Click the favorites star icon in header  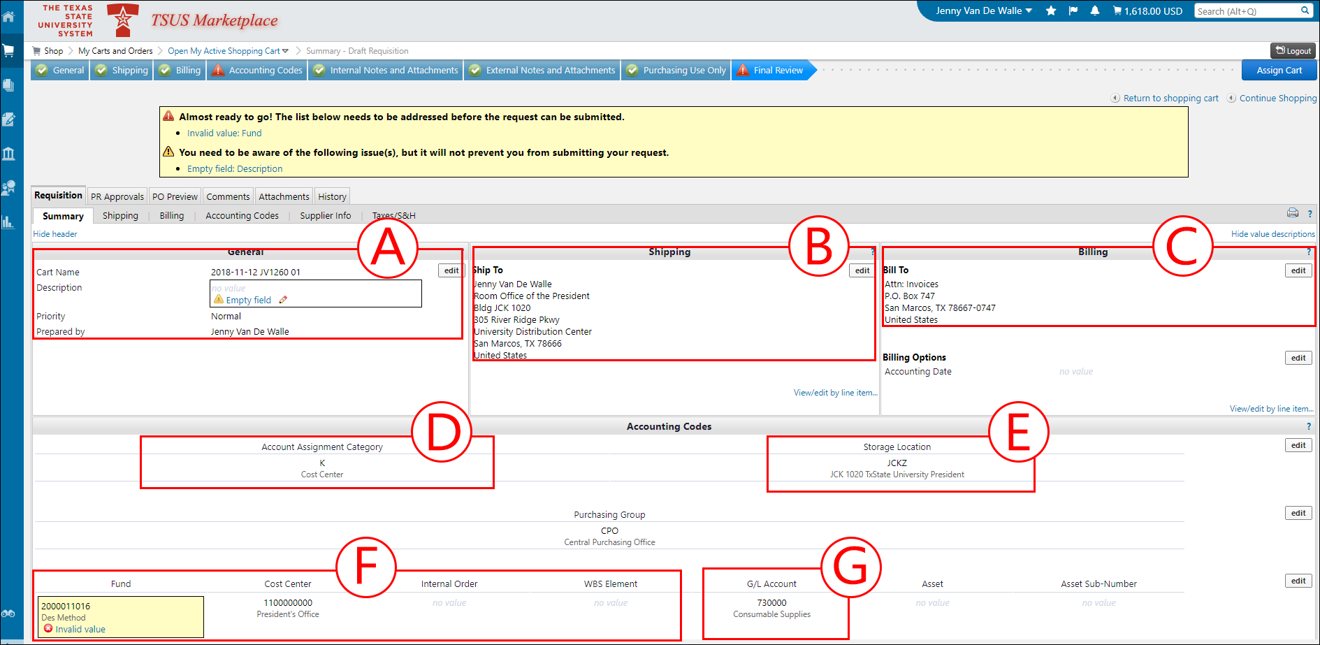(x=1051, y=10)
